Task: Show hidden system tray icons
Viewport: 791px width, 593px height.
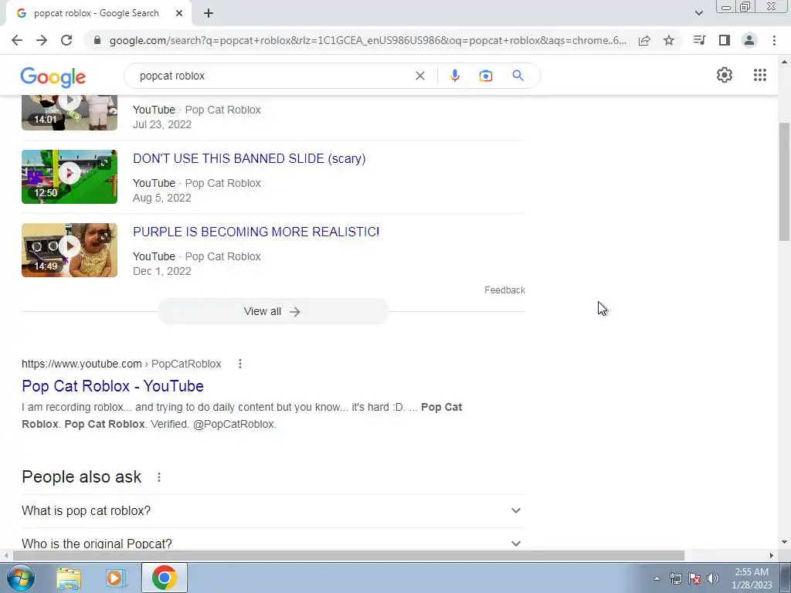Action: [x=657, y=578]
